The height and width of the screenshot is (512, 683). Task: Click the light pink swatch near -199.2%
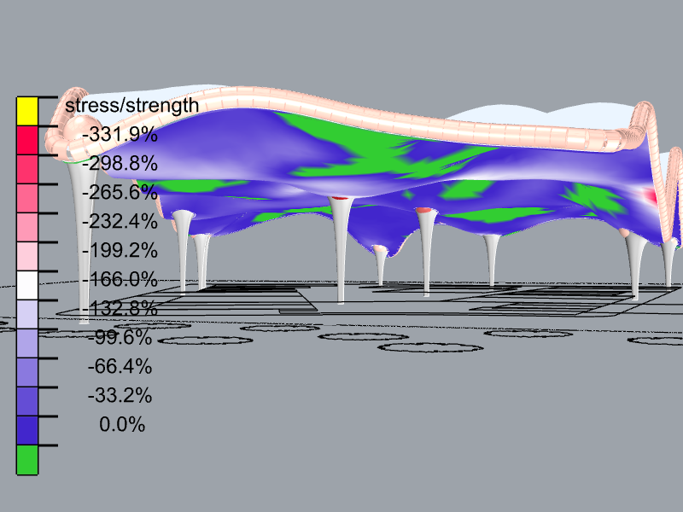pos(27,257)
